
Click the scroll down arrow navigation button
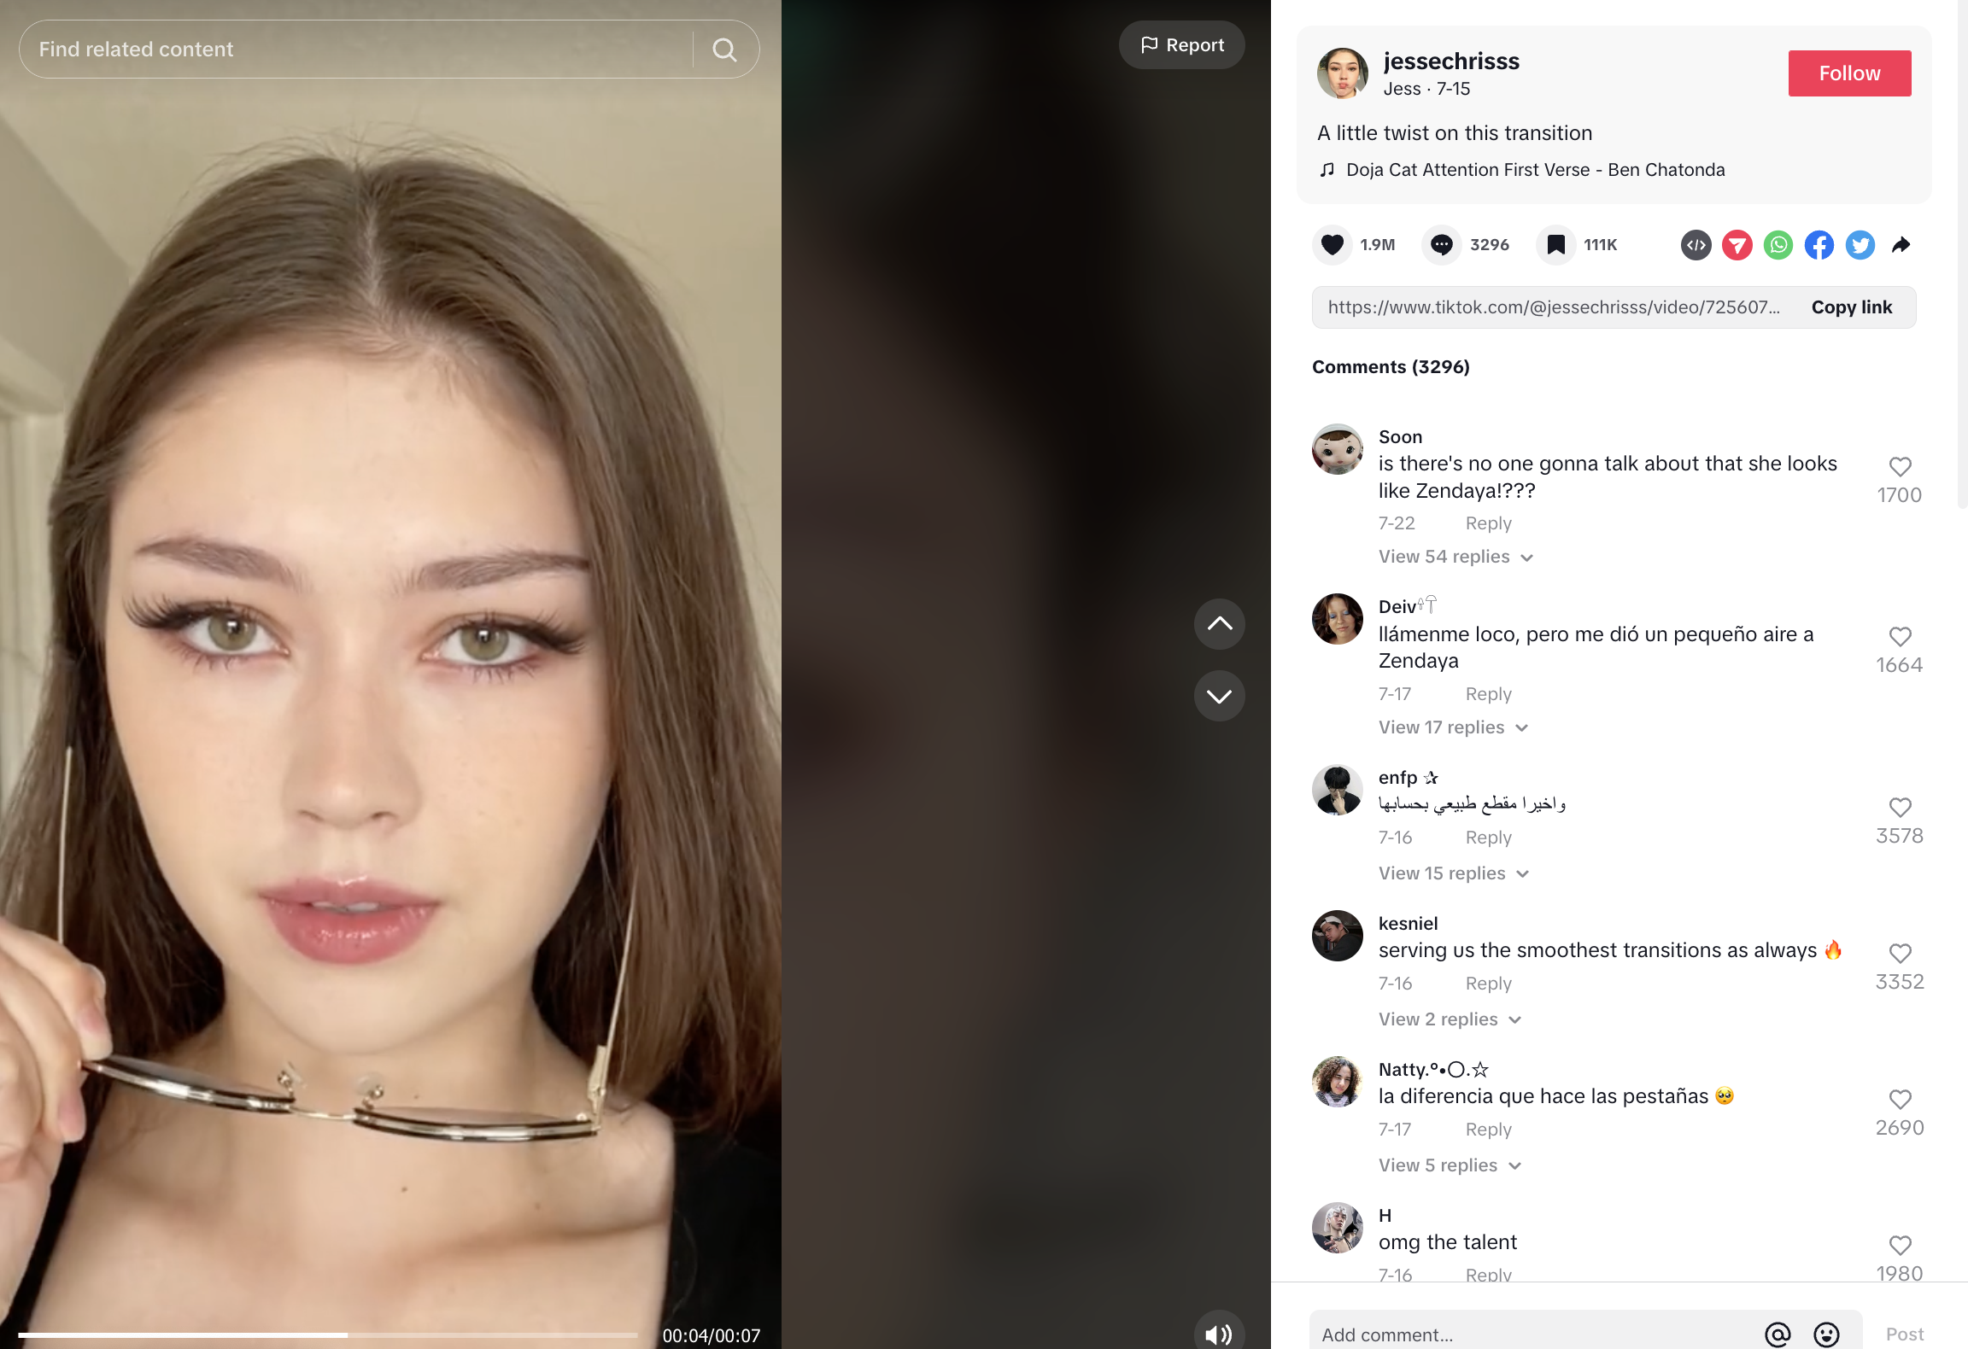pyautogui.click(x=1219, y=696)
